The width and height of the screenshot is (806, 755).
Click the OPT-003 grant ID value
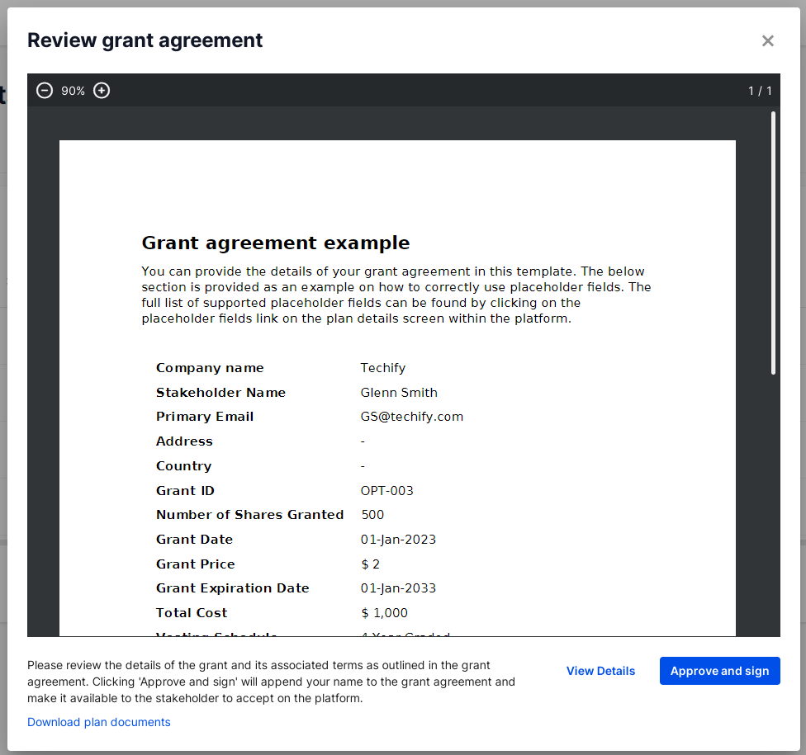[387, 491]
